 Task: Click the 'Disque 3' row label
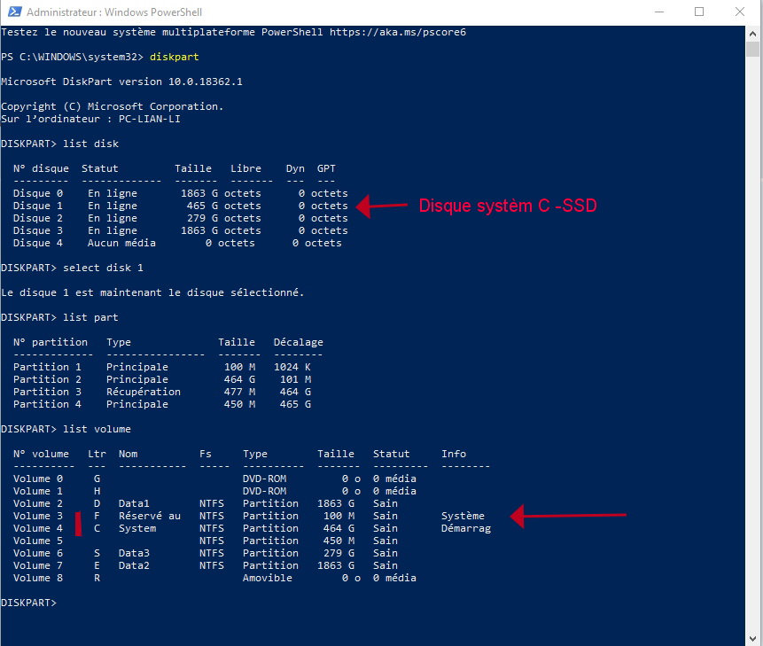click(x=38, y=230)
